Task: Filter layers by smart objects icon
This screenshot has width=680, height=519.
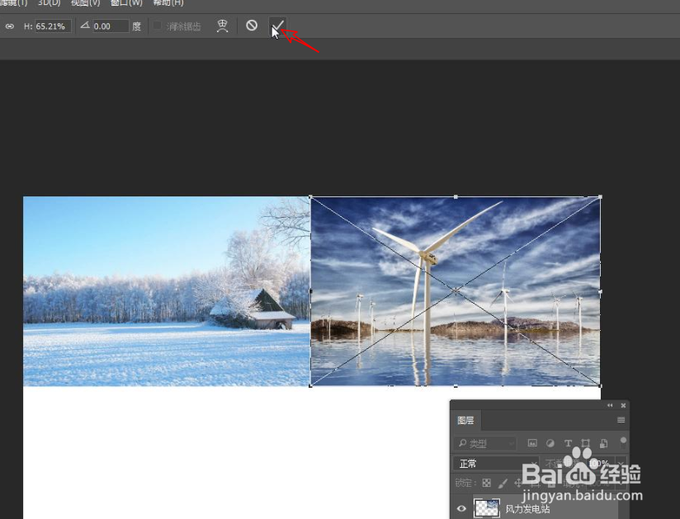Action: click(603, 443)
